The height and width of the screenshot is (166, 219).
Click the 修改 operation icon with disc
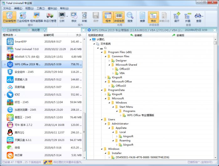click(74, 17)
